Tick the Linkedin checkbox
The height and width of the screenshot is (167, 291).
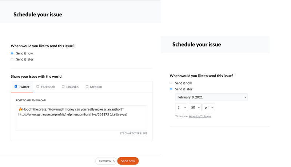(63, 86)
